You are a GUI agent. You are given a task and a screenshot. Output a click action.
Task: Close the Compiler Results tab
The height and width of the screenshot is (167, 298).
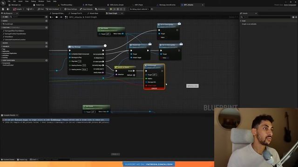[17, 116]
